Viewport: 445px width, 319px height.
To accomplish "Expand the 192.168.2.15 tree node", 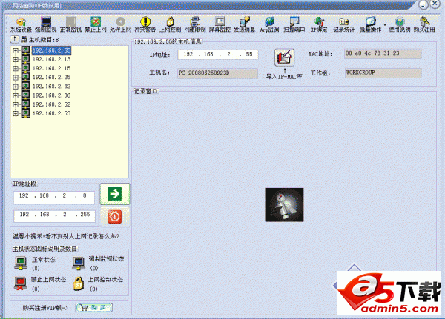I will point(16,69).
